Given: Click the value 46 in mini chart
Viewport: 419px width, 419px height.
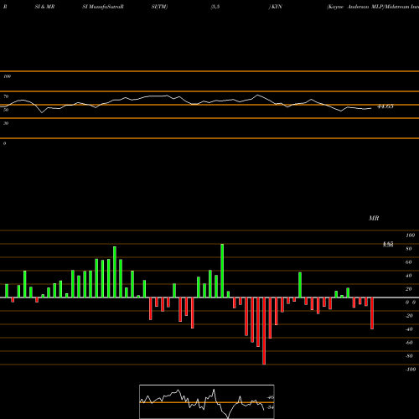Looking at the screenshot, I should [271, 397].
